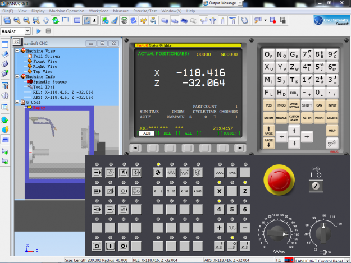Click the zoom in magnifier toolbar icon
The height and width of the screenshot is (263, 351).
coord(17,20)
